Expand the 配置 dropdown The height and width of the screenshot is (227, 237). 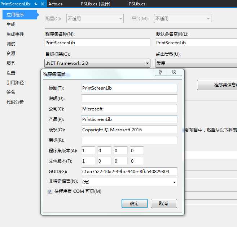point(95,19)
